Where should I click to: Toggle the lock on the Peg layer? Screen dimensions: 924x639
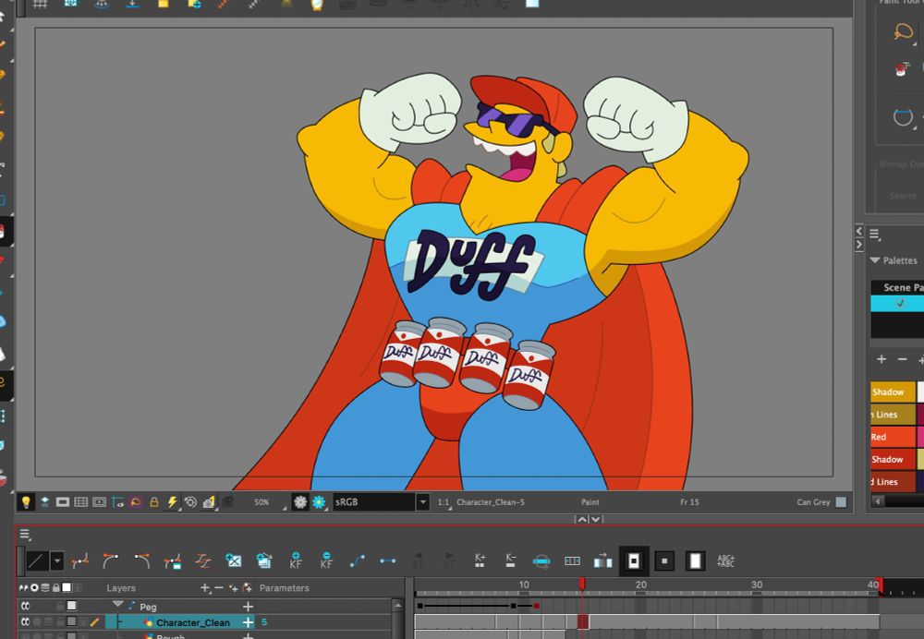[x=60, y=606]
